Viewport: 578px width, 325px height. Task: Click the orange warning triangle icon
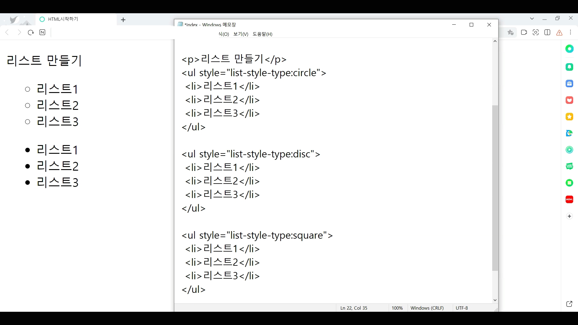tap(559, 33)
